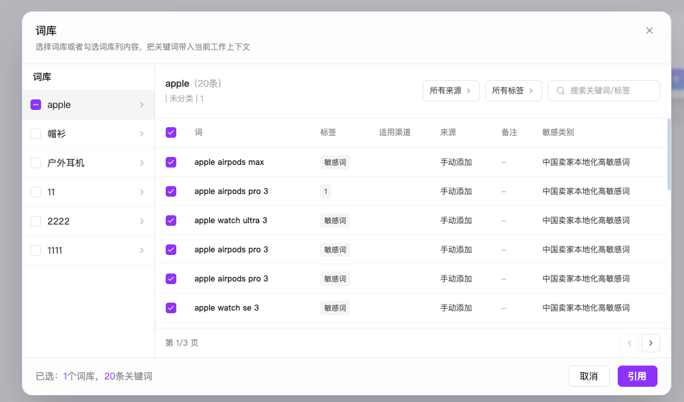Expand the 2222 library chevron
The image size is (684, 402).
(x=142, y=221)
